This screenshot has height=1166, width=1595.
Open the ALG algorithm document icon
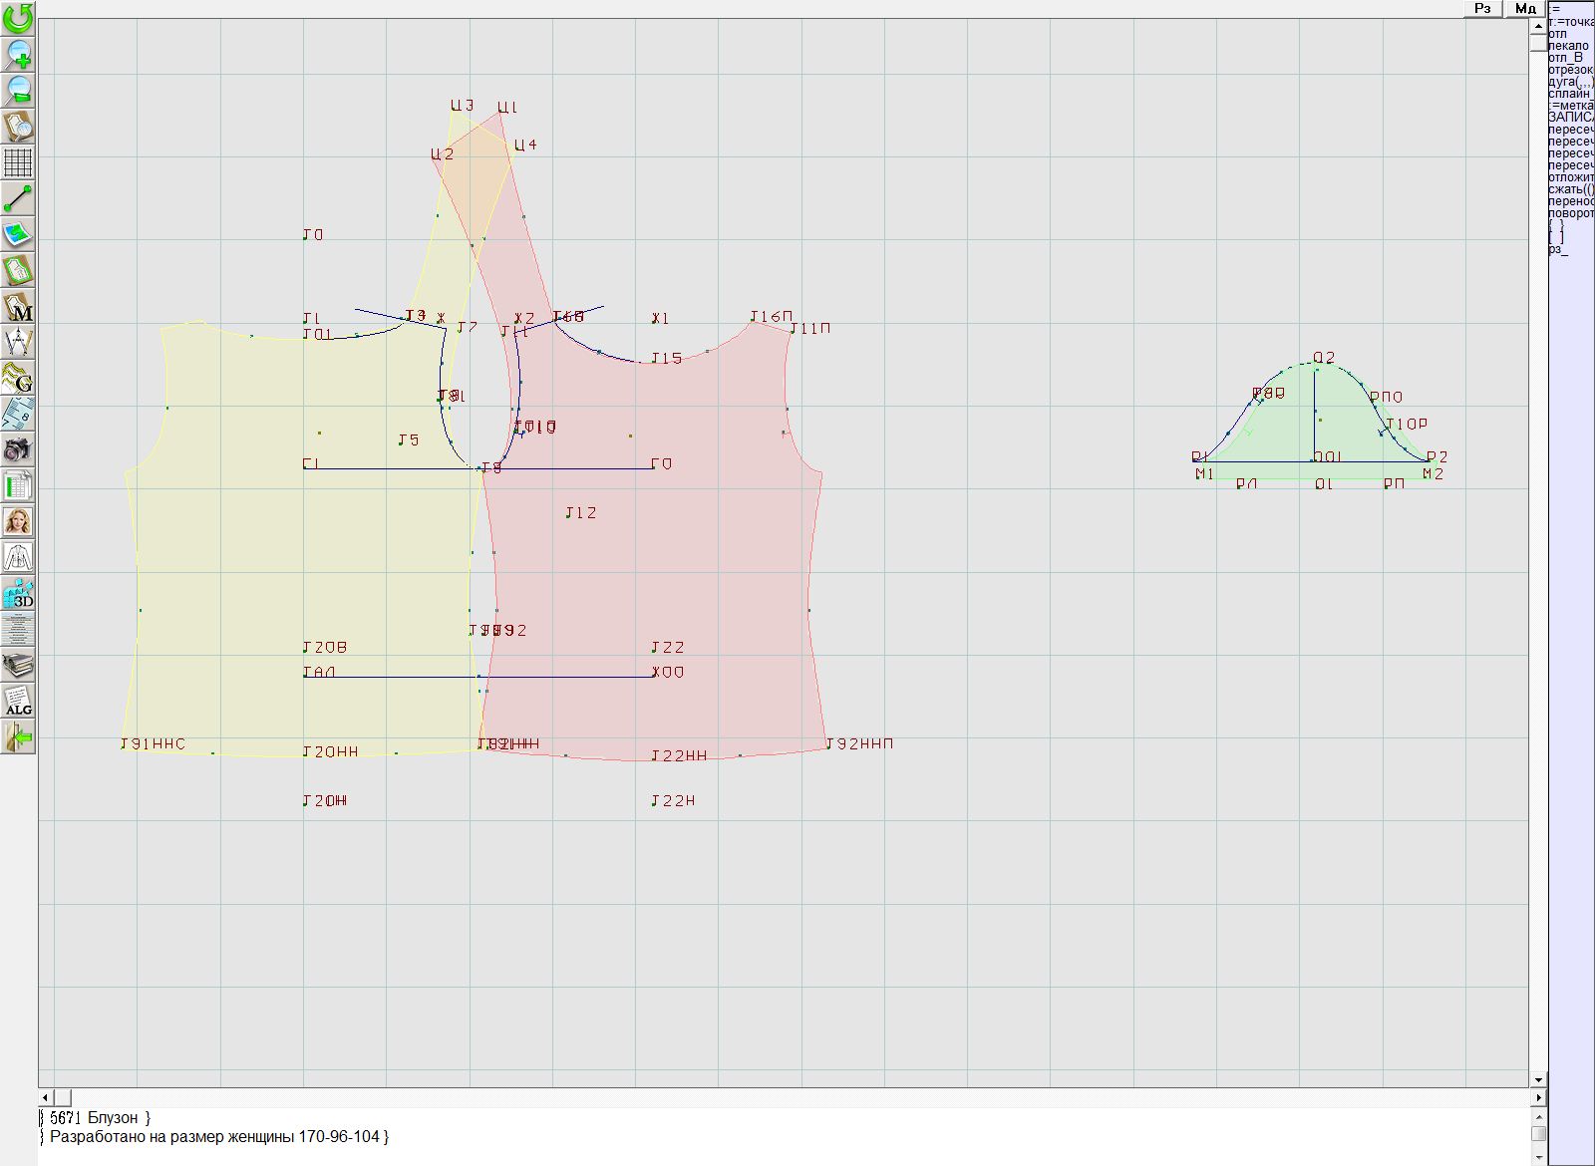pos(18,701)
